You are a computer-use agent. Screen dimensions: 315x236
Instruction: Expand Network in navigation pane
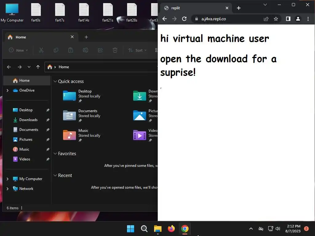(x=7, y=189)
